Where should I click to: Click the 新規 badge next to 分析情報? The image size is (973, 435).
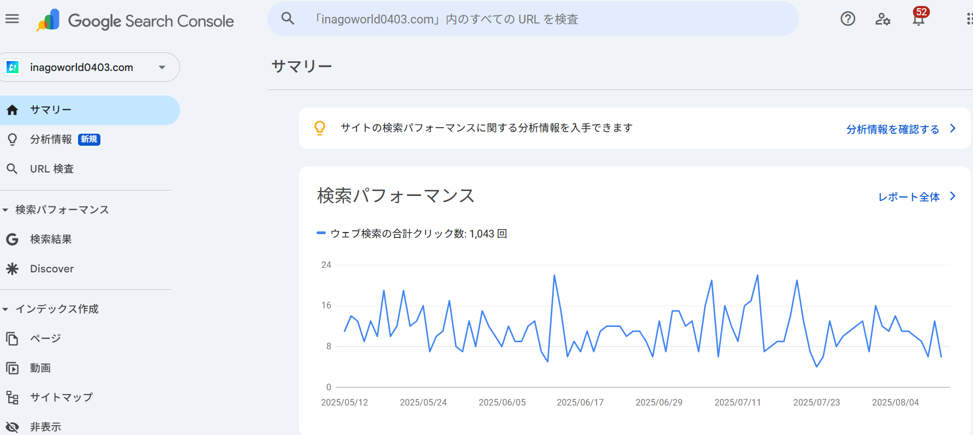(89, 139)
